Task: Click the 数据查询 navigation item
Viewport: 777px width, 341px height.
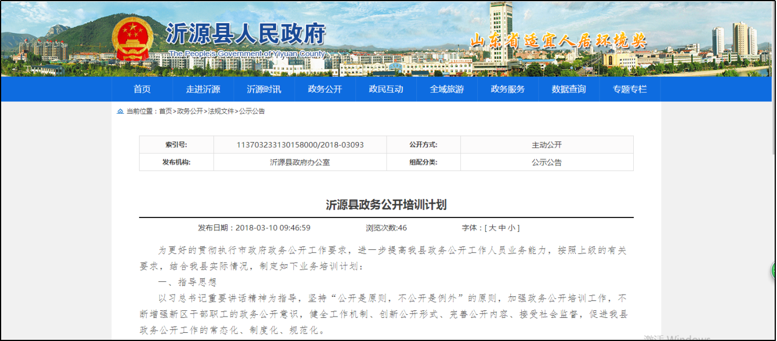Action: (568, 89)
